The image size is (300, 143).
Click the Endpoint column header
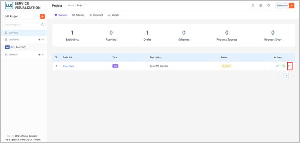point(67,57)
